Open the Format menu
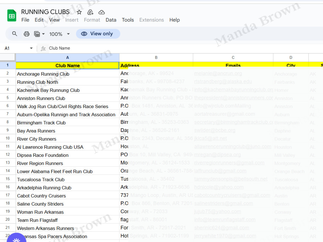Image resolution: width=323 pixels, height=242 pixels. point(92,20)
